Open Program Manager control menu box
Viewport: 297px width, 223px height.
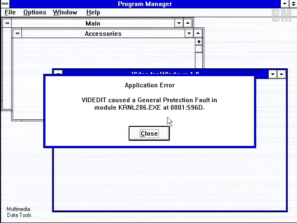5,4
